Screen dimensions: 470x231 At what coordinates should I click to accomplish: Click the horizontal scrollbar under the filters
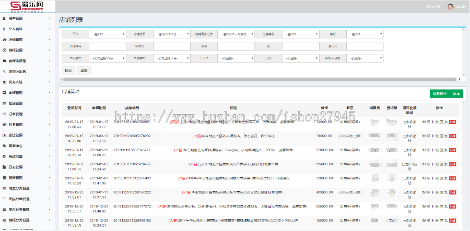(260, 79)
